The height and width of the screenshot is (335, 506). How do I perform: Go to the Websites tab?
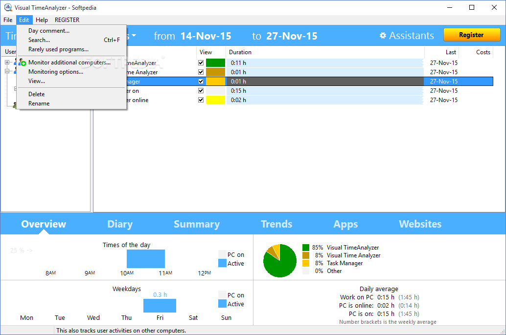pos(420,224)
